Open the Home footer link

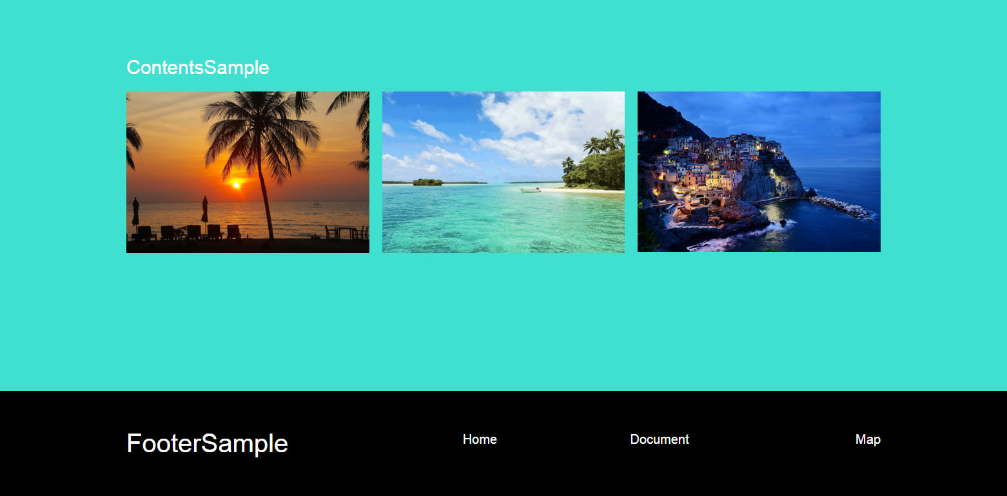point(480,439)
